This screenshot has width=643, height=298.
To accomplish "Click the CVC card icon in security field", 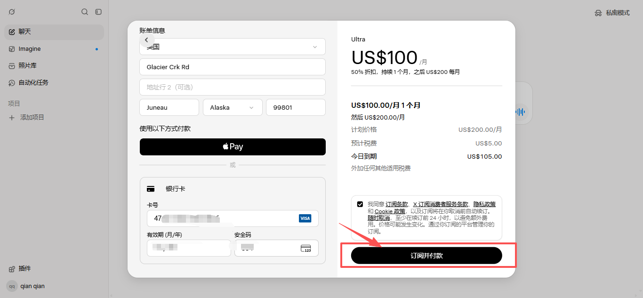I will (x=306, y=248).
